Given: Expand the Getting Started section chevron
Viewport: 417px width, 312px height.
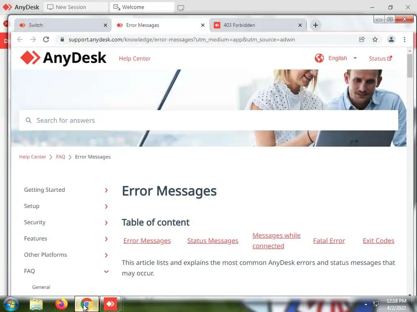Looking at the screenshot, I should pos(106,190).
